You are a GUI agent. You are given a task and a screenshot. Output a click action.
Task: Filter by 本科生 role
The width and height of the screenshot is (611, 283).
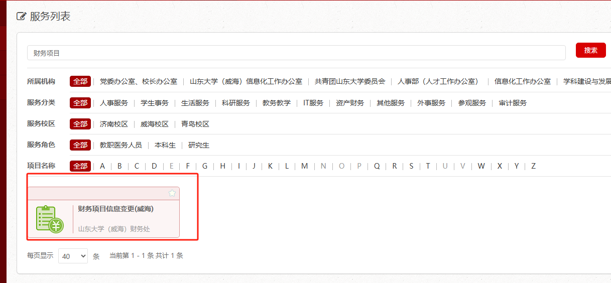coord(165,145)
